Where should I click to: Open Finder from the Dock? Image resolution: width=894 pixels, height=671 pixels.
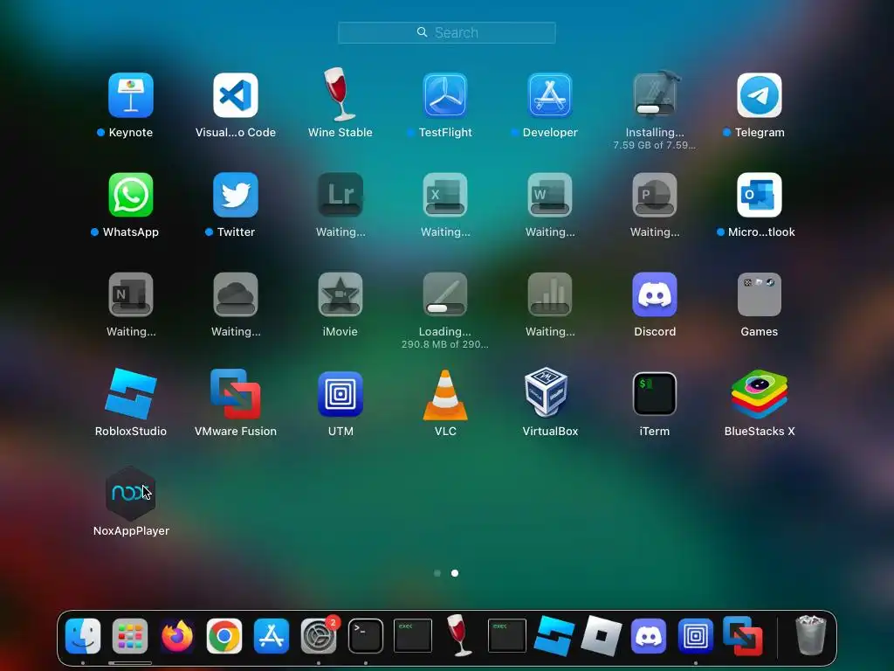83,636
